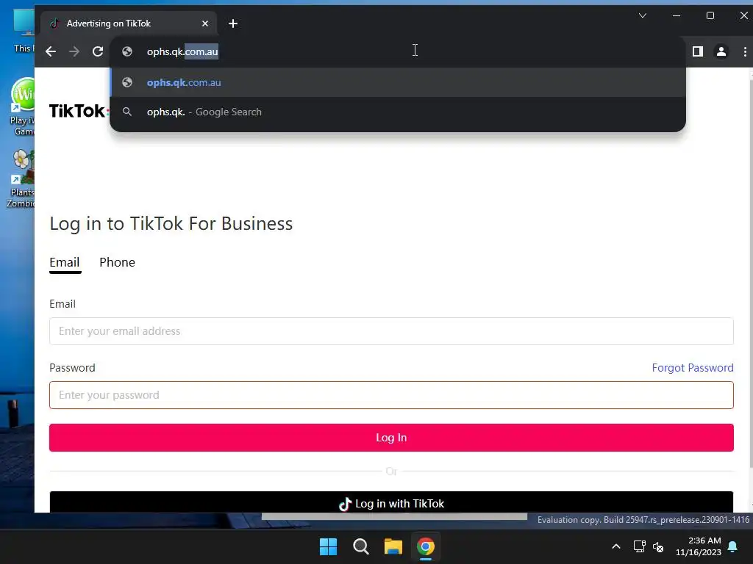Select the Plants vs Zombies desktop shortcut
Viewport: 753px width, 564px height.
[x=21, y=178]
